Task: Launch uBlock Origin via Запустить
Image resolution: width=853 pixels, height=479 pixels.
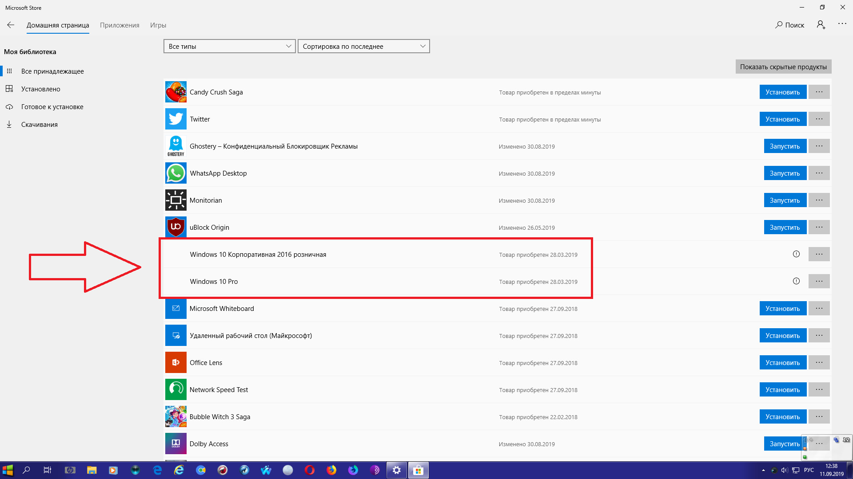Action: 785,228
